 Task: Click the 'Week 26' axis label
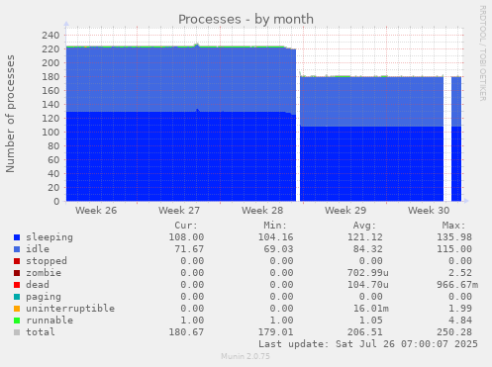pos(96,211)
